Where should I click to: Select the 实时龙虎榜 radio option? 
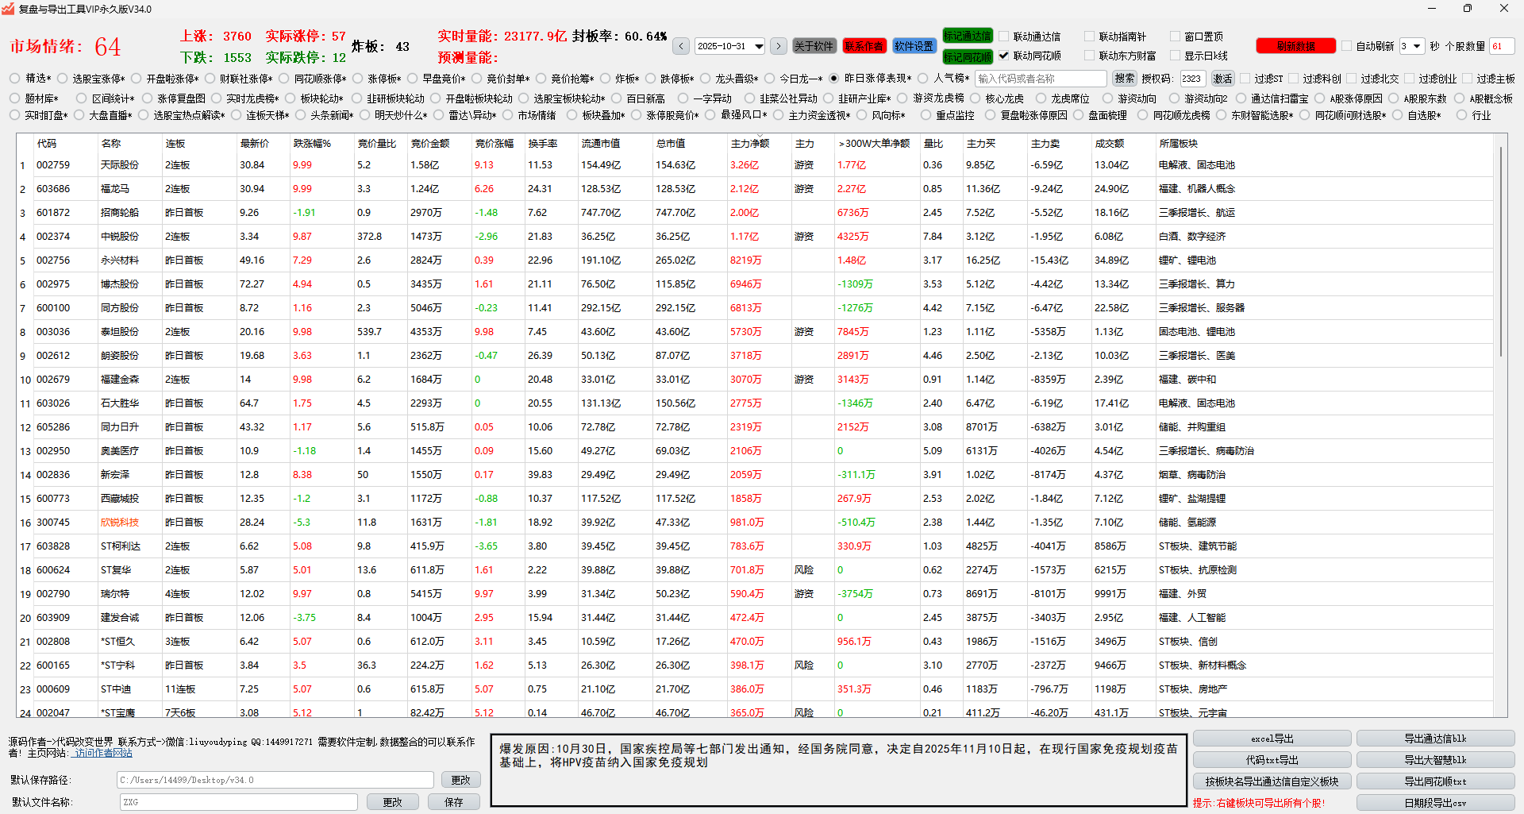tap(216, 98)
